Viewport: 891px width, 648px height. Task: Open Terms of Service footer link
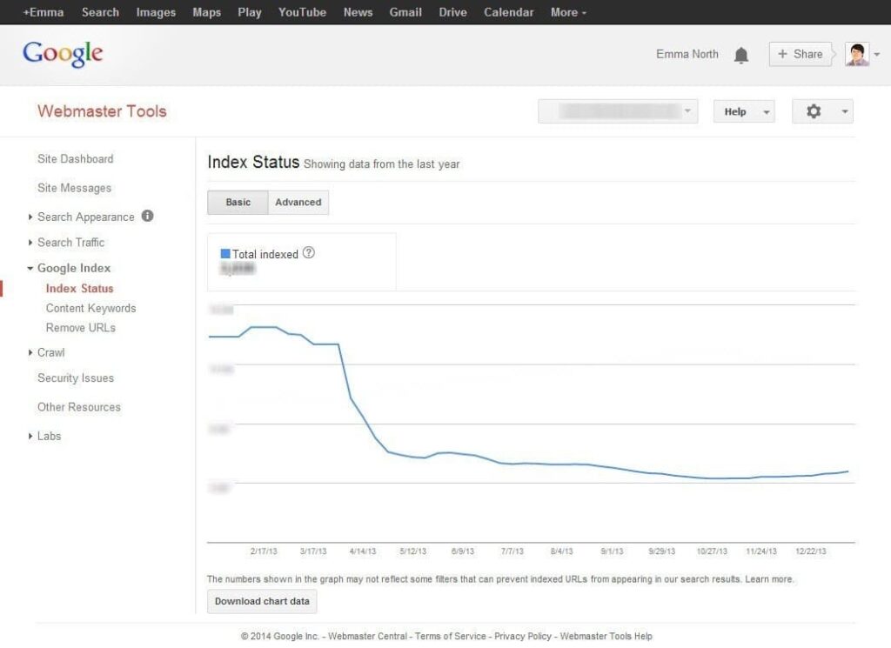(450, 637)
